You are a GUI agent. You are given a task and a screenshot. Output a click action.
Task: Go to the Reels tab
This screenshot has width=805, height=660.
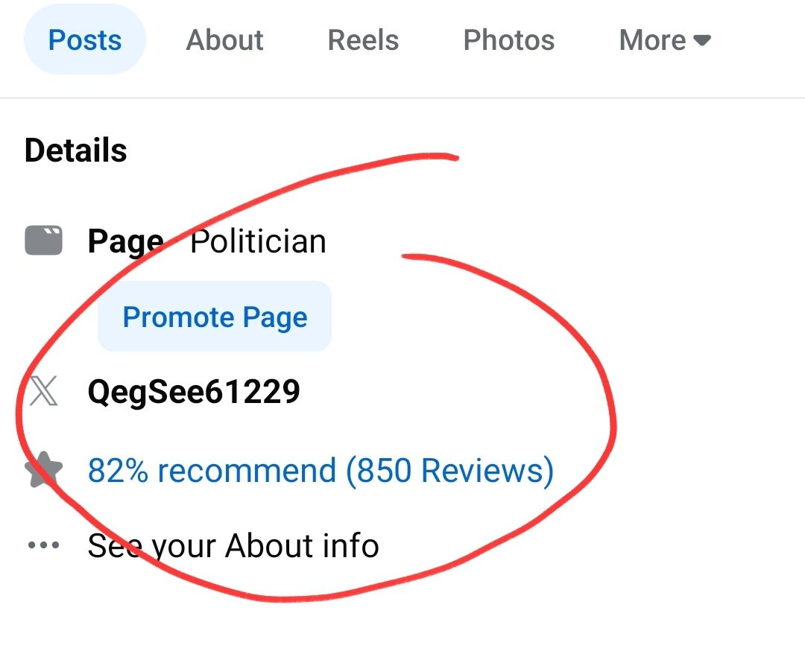(x=363, y=40)
